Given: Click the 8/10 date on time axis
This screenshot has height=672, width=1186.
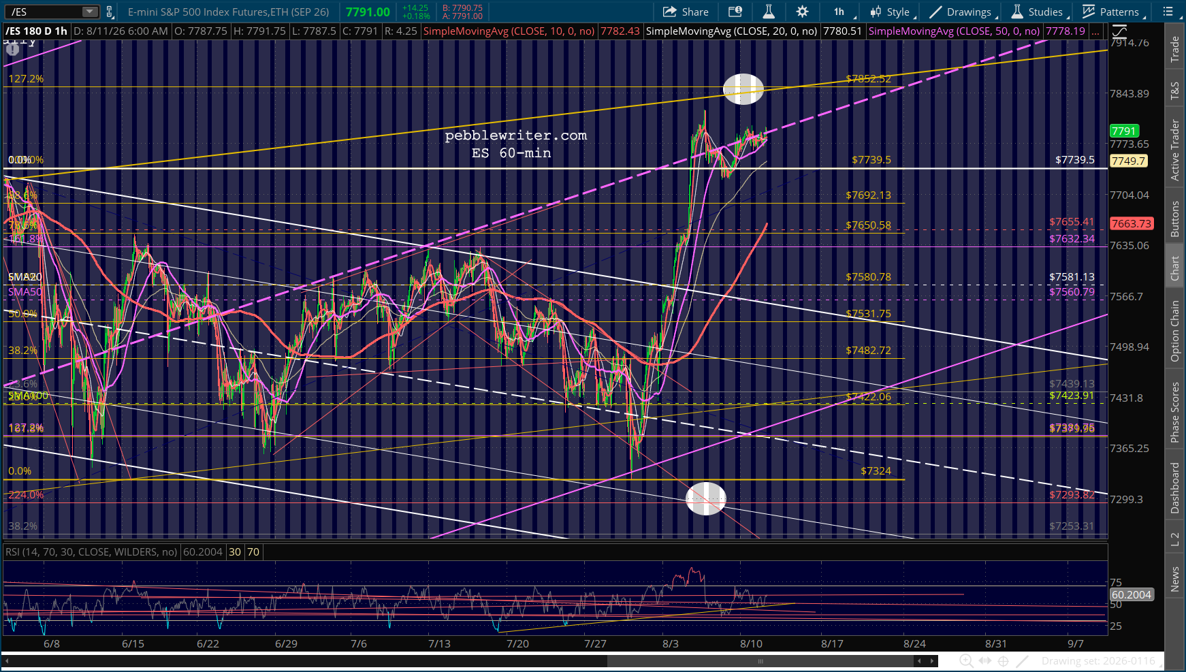Looking at the screenshot, I should (751, 643).
